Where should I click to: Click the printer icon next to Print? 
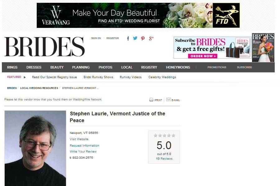(151, 100)
